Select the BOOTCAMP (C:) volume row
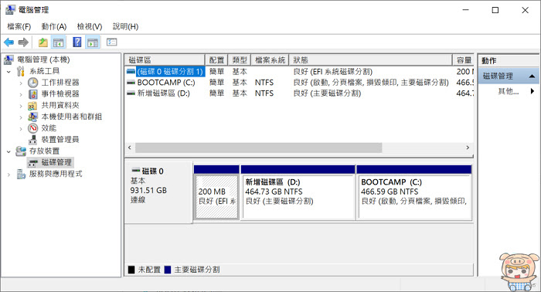Screen dimensions: 541x292 (x=299, y=83)
